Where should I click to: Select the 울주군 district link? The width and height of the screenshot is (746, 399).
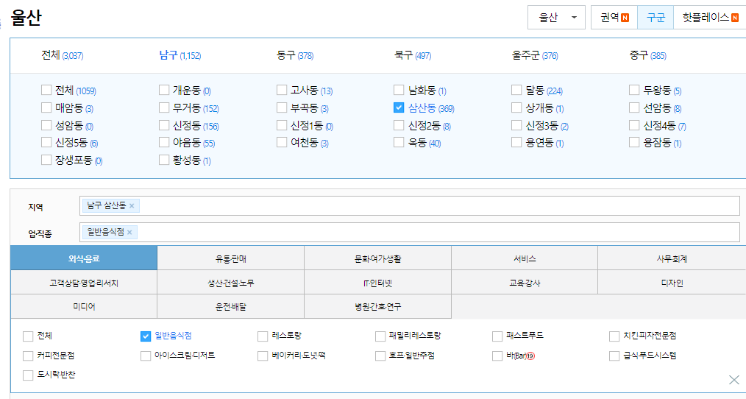pos(535,56)
